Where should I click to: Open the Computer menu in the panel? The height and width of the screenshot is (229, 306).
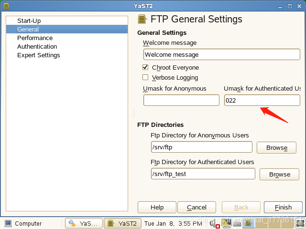tap(23, 223)
